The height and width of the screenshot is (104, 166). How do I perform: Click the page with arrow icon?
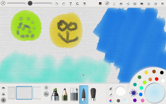(156, 3)
